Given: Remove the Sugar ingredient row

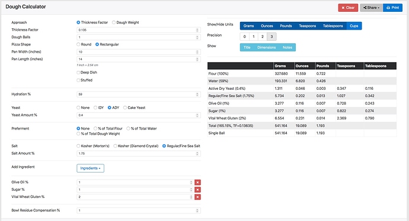Looking at the screenshot, I should pyautogui.click(x=197, y=190).
